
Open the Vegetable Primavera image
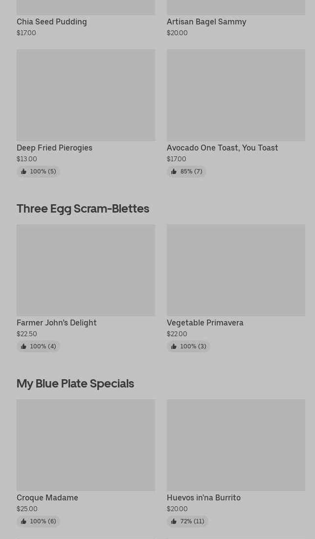236,270
